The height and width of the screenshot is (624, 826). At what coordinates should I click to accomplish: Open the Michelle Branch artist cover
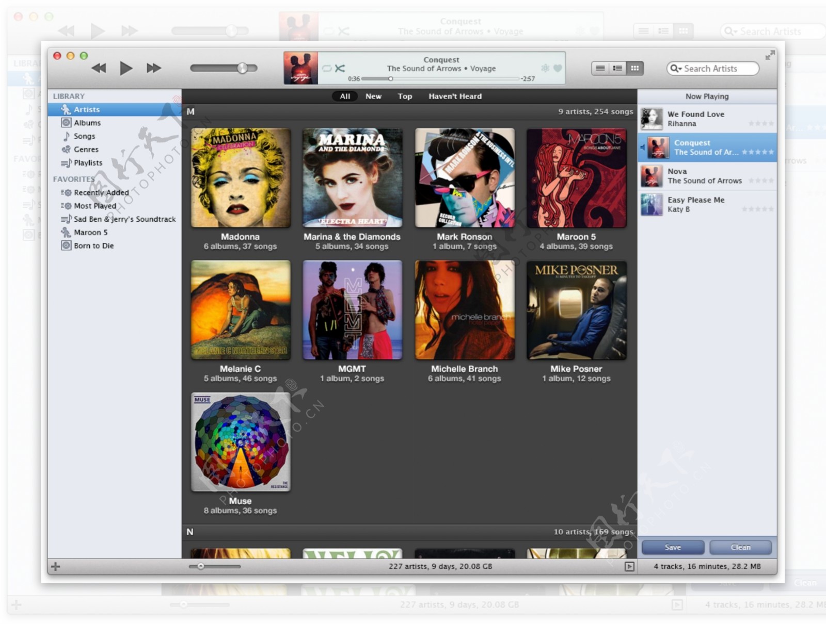465,310
